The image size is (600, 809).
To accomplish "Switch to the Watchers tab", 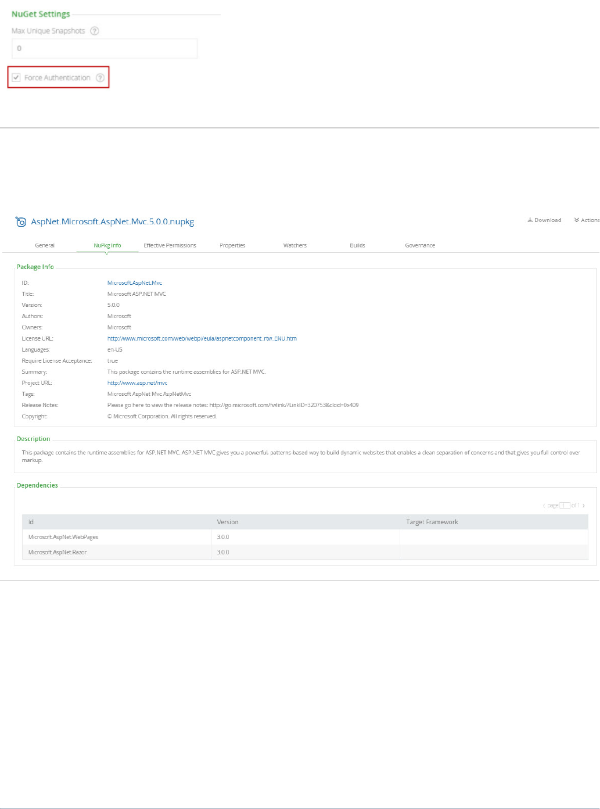I will pyautogui.click(x=295, y=245).
